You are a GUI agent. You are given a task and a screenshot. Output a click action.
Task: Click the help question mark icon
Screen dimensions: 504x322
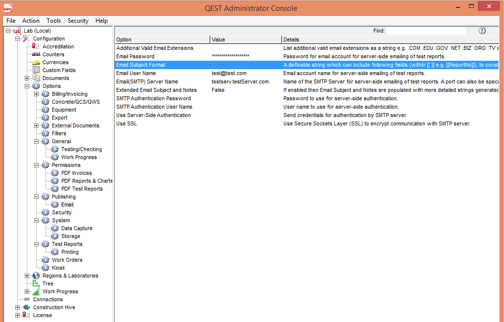482,31
